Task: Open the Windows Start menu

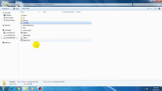Action: 3,89
